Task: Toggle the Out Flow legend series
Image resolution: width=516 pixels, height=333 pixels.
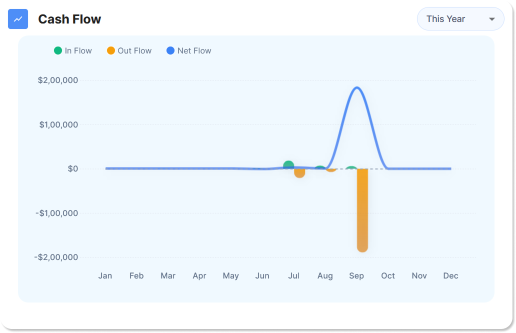Action: [129, 50]
